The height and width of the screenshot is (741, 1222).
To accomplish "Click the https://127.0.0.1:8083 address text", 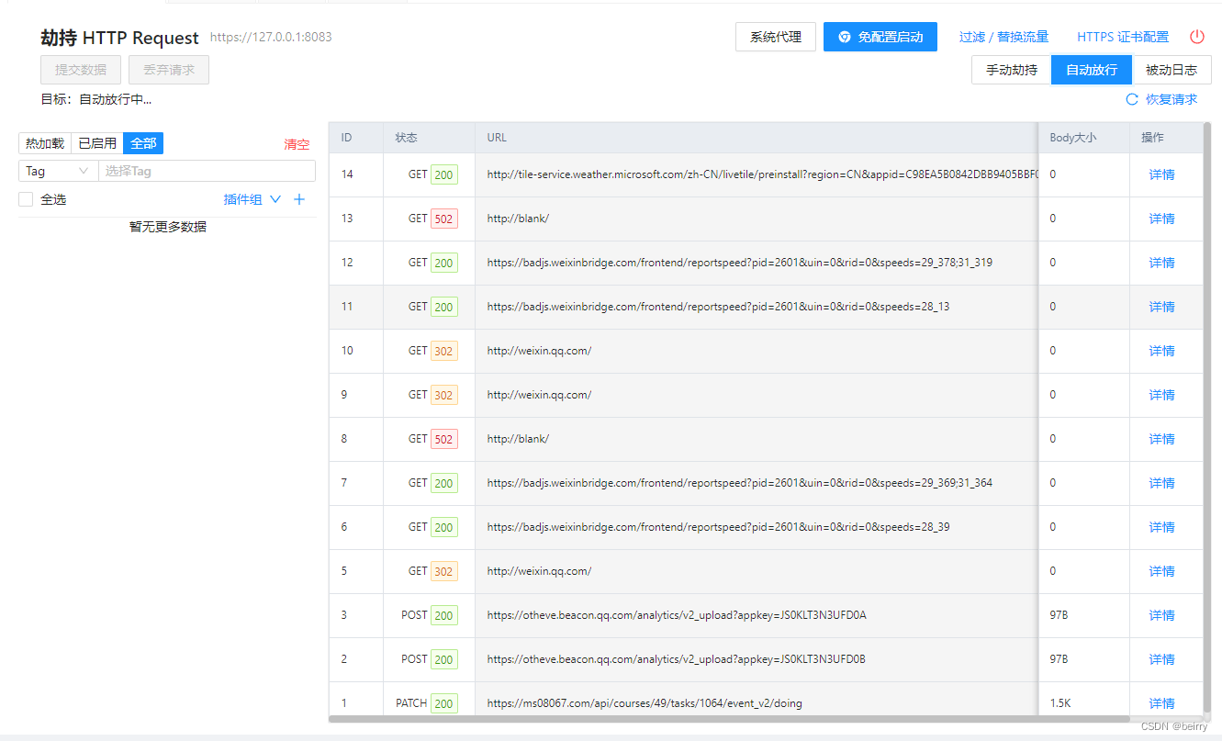I will pyautogui.click(x=271, y=38).
